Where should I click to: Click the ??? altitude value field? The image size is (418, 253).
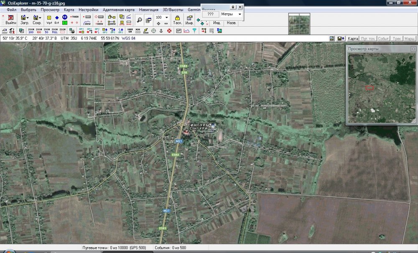click(211, 14)
